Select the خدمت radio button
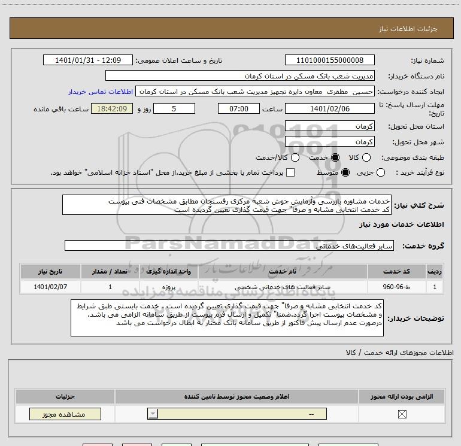The height and width of the screenshot is (446, 461). 335,157
